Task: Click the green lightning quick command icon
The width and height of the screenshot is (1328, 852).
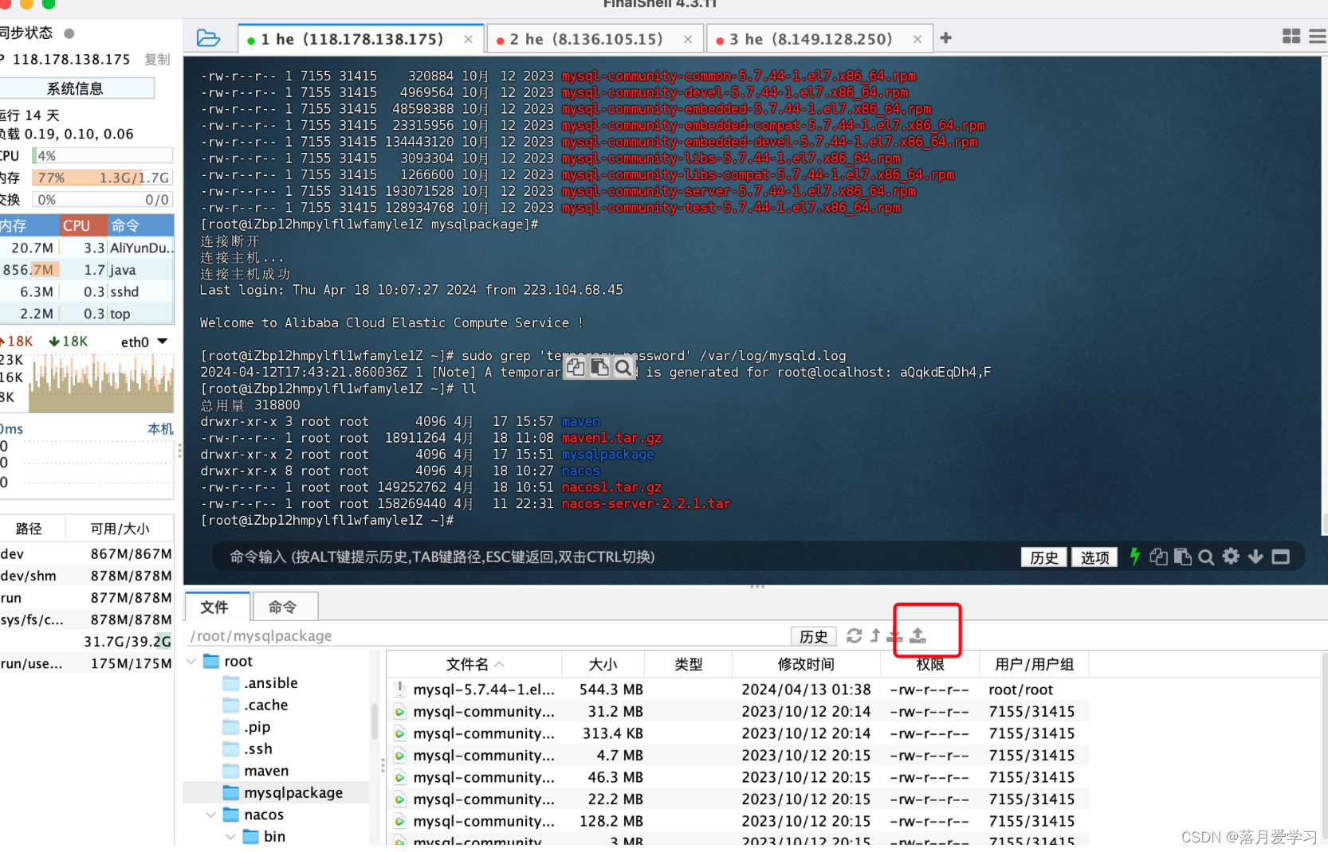Action: (x=1135, y=557)
